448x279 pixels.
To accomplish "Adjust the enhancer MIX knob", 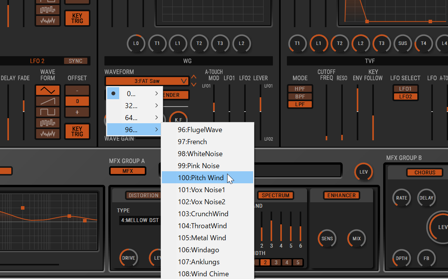I will click(x=356, y=238).
